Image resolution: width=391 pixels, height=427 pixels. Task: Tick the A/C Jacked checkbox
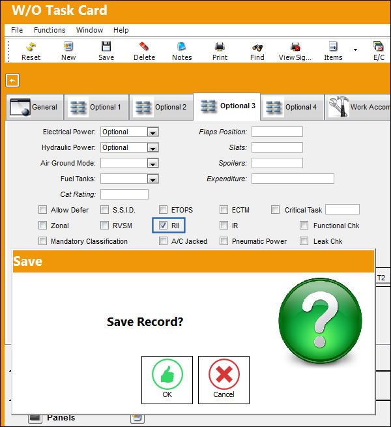point(163,241)
